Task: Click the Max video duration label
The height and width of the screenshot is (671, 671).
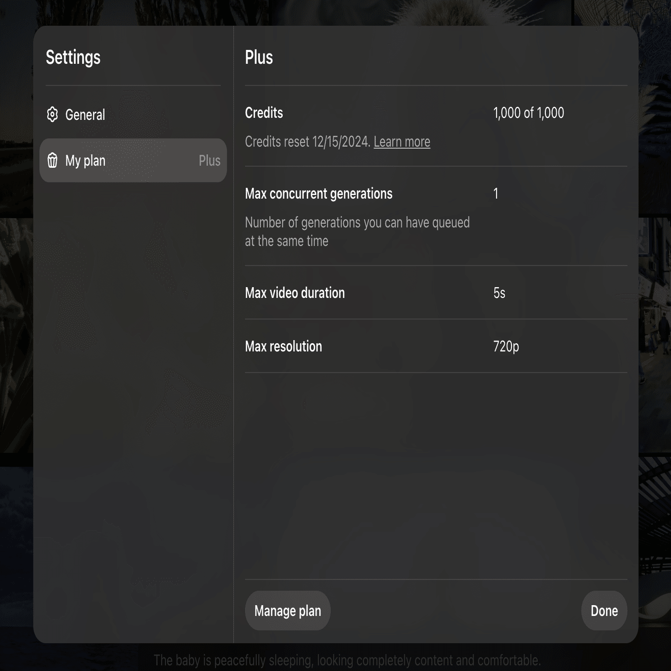Action: [295, 293]
